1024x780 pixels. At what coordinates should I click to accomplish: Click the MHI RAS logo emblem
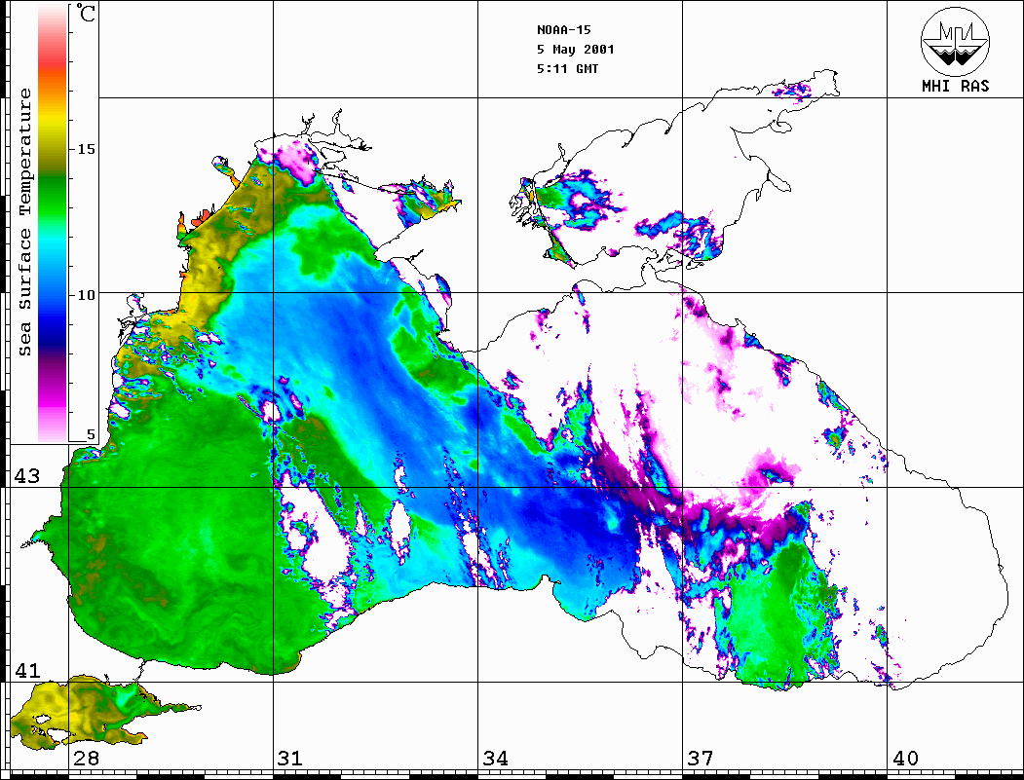pos(956,41)
